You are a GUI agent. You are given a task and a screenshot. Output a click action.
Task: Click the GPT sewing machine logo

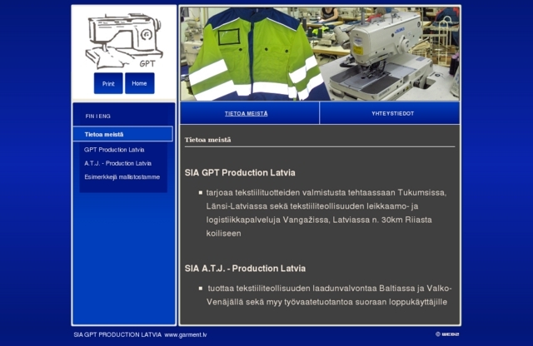pos(124,41)
